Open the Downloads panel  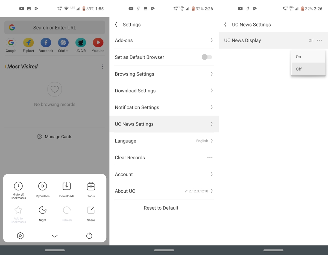(x=67, y=190)
